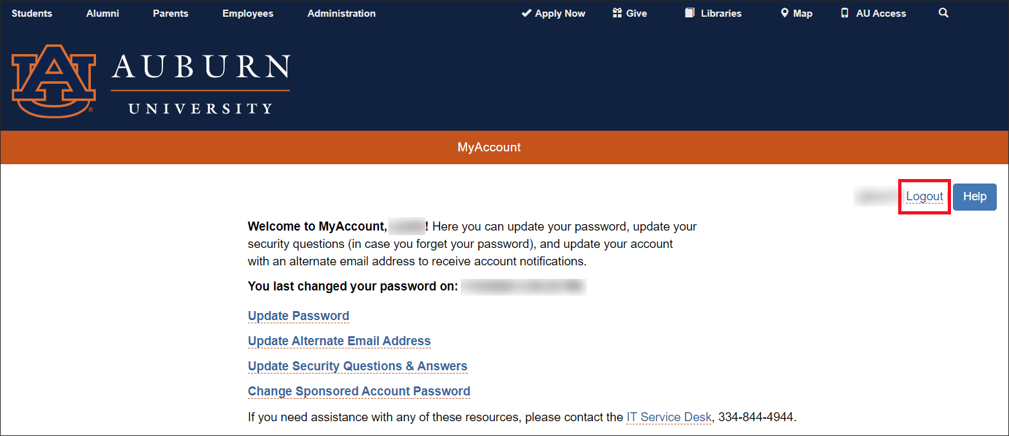Click Change Sponsored Account Password
Screen dimensions: 1009x436
358,391
